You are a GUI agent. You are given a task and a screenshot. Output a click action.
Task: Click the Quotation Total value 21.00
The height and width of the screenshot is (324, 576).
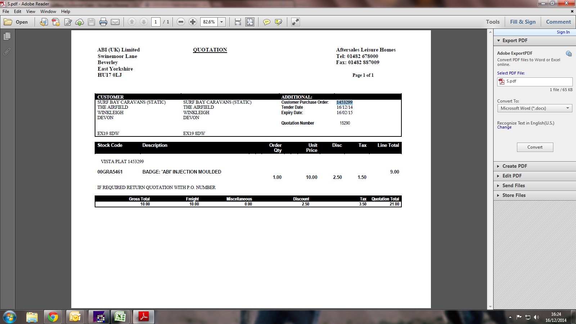[x=394, y=204]
